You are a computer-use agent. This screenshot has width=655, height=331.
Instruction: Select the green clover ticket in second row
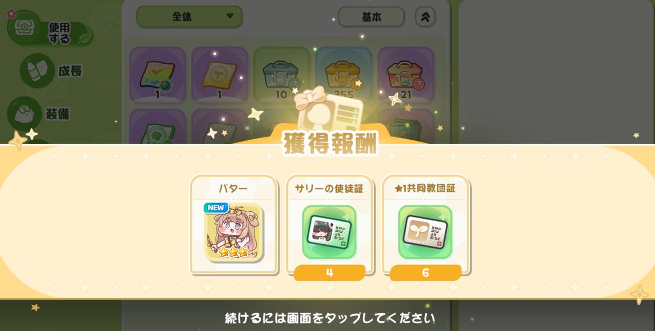click(x=158, y=127)
